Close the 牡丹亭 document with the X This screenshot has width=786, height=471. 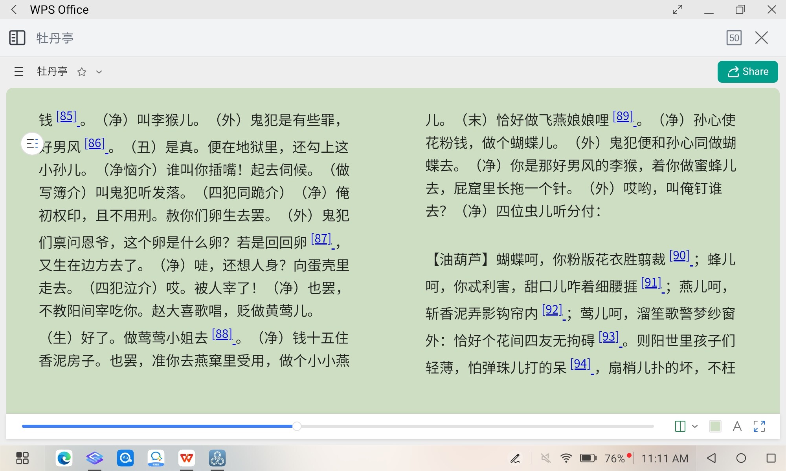pos(762,38)
